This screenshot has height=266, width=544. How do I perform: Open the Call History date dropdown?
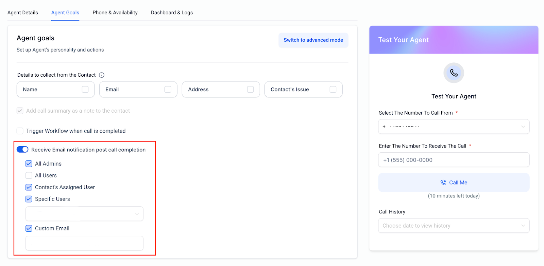pyautogui.click(x=454, y=226)
